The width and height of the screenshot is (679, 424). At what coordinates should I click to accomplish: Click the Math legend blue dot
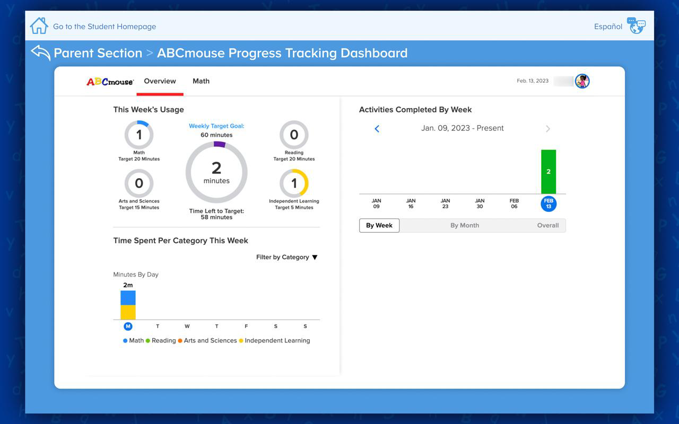[125, 341]
